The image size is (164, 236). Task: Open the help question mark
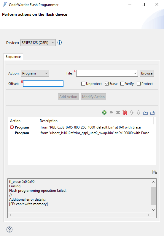[x=9, y=229]
